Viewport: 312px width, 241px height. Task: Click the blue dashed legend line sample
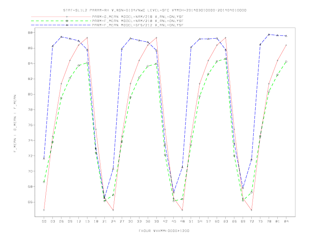point(61,25)
